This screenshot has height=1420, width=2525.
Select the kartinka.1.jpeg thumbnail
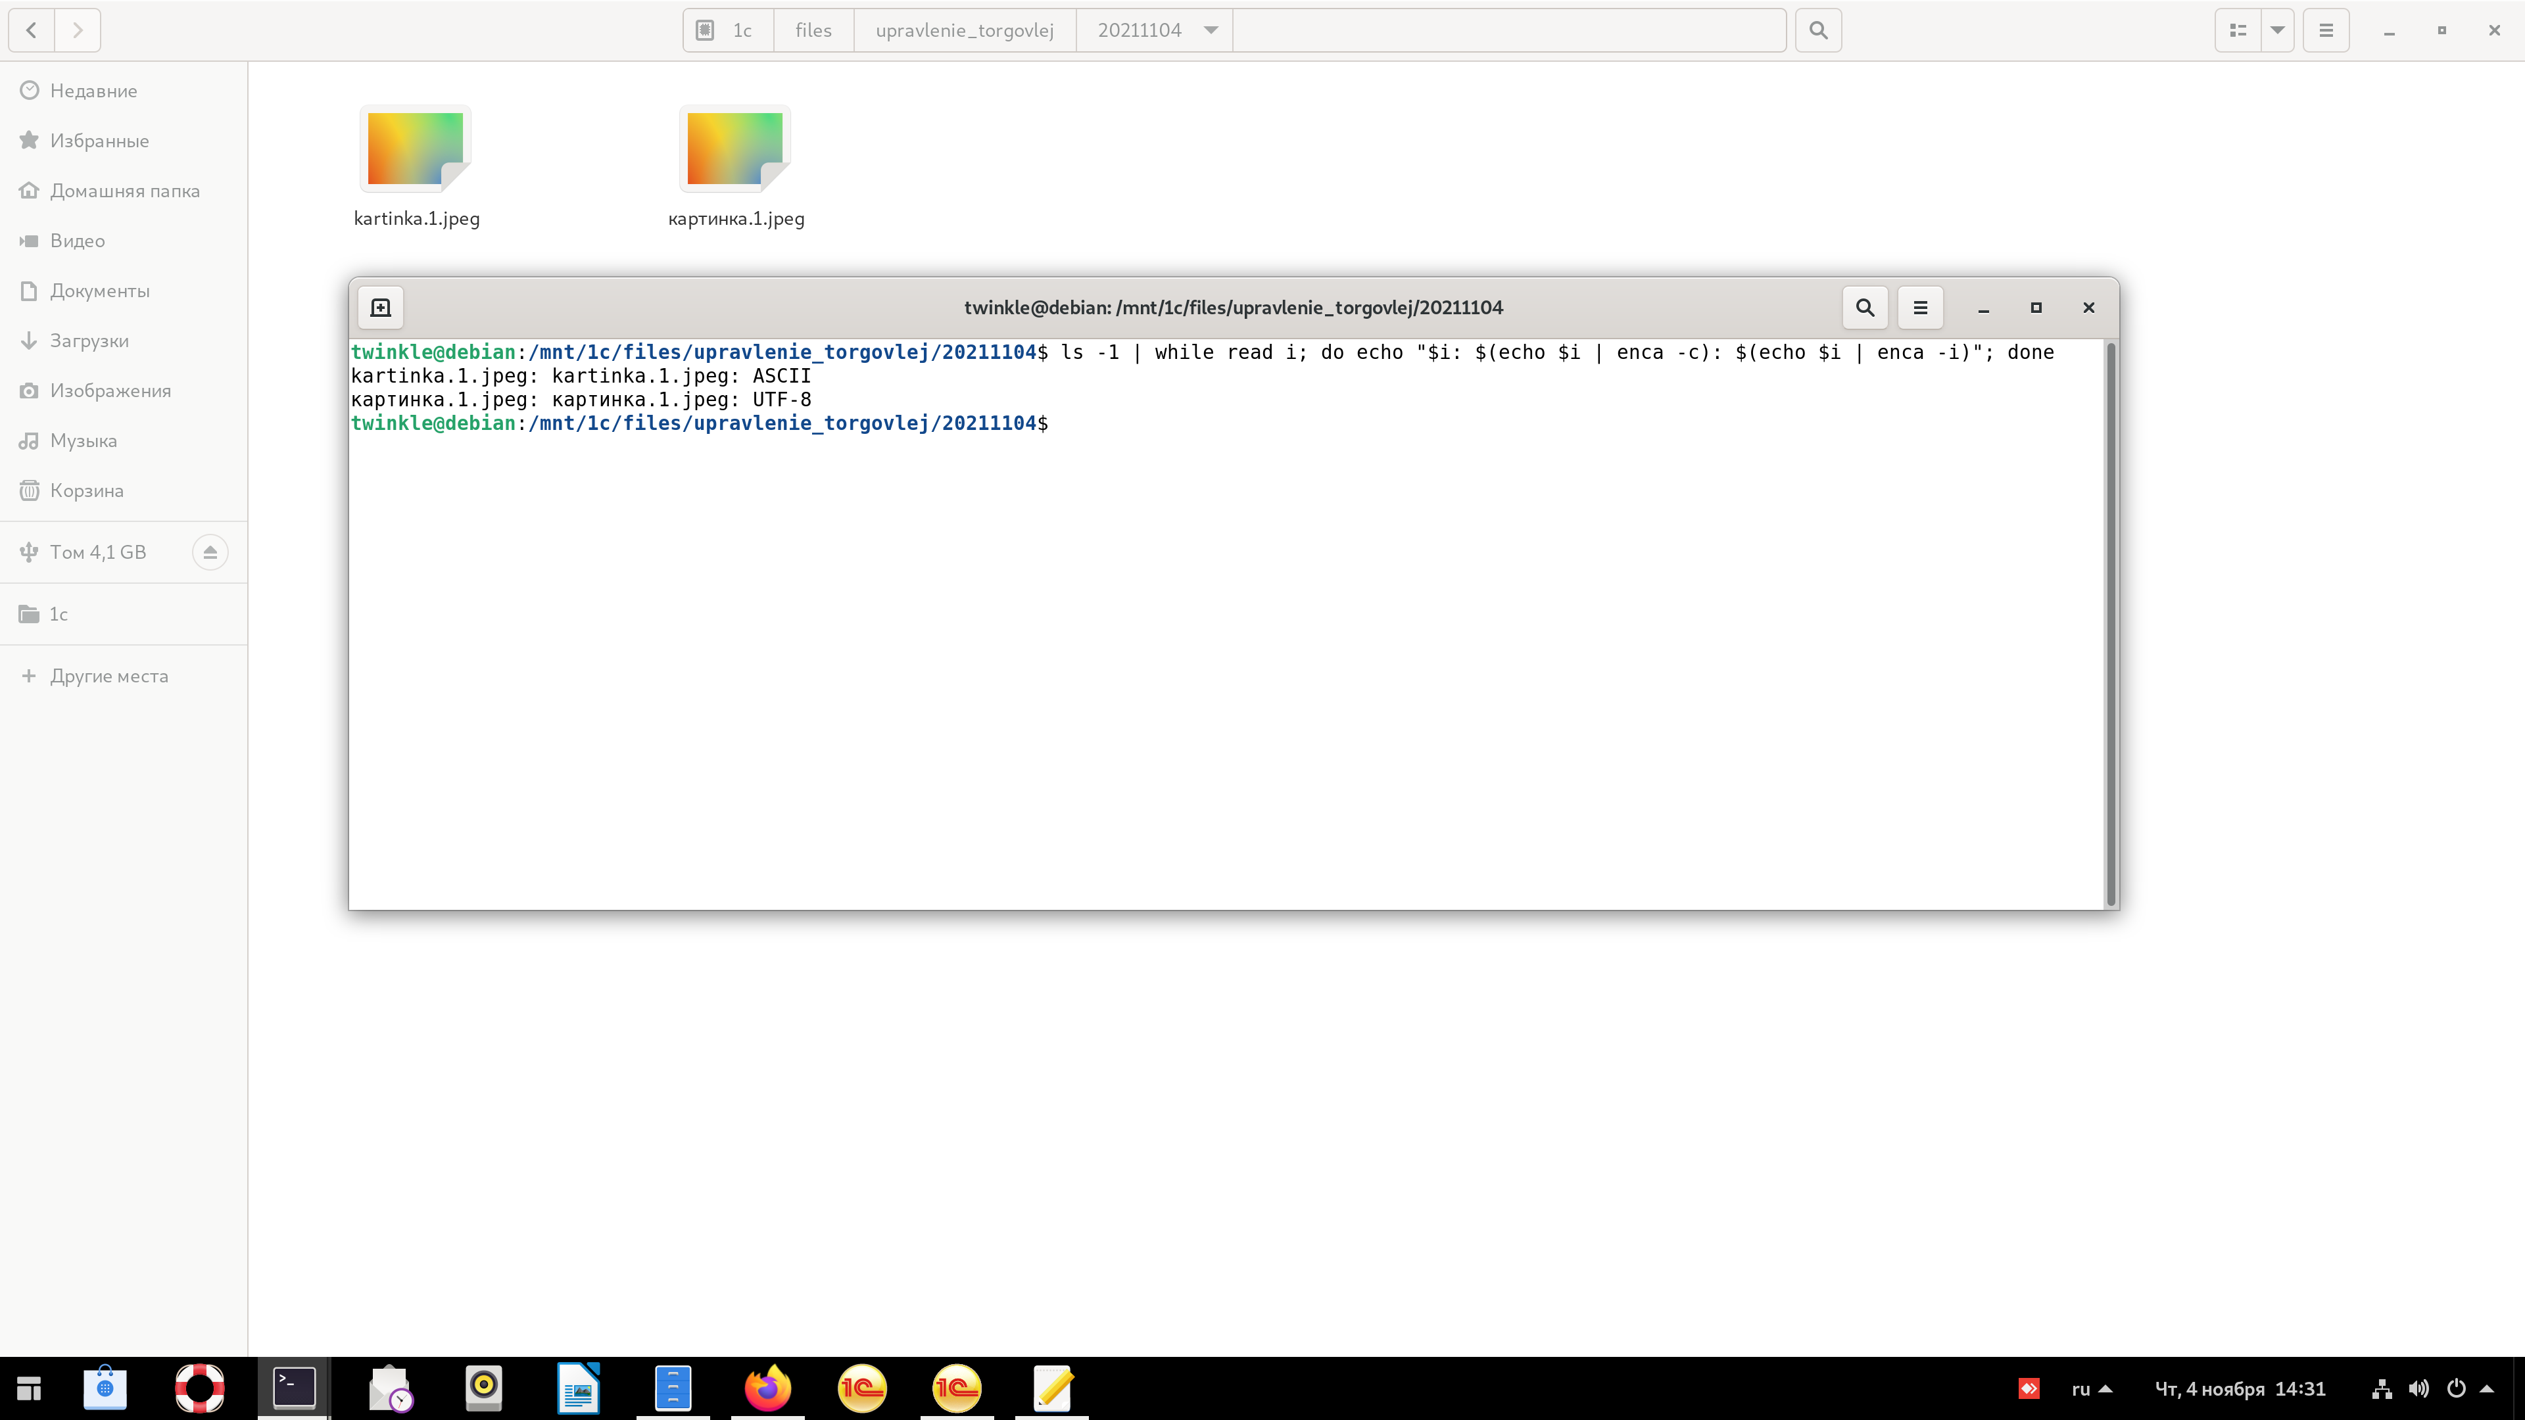click(416, 149)
